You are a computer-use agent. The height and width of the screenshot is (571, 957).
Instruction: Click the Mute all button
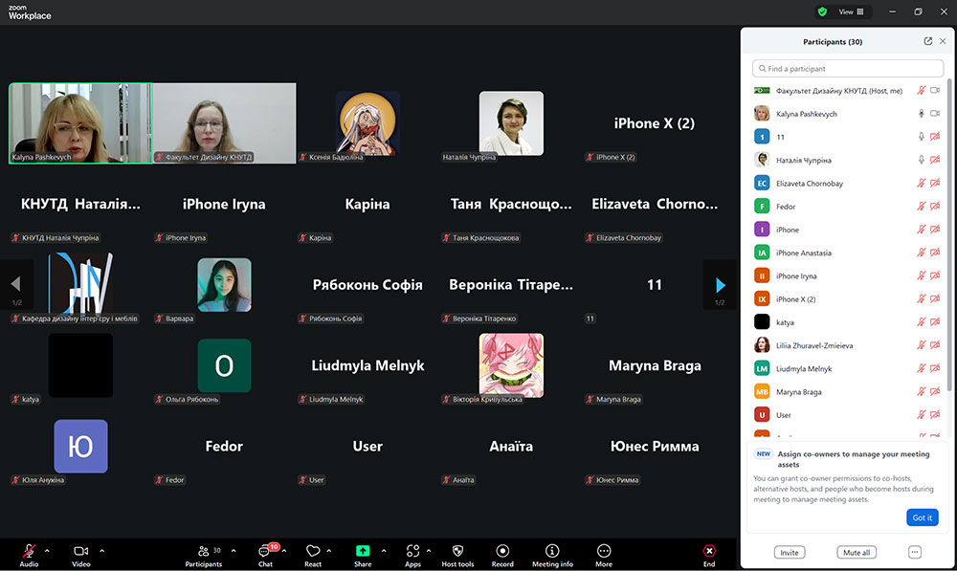tap(856, 553)
